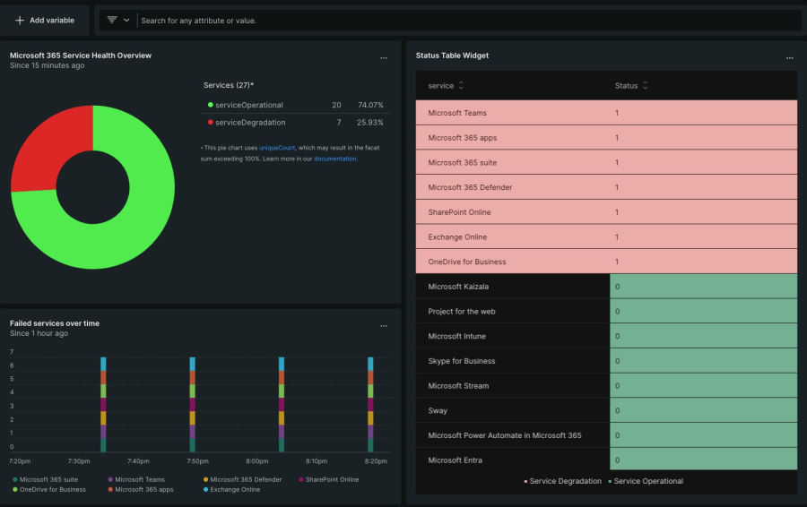Select the Microsoft Teams table row
Screen dimensions: 807x507
coord(606,113)
